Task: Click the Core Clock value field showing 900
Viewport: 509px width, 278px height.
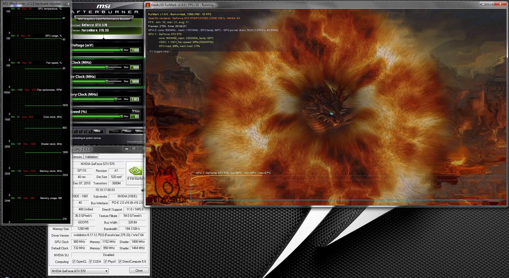Action: (135, 67)
